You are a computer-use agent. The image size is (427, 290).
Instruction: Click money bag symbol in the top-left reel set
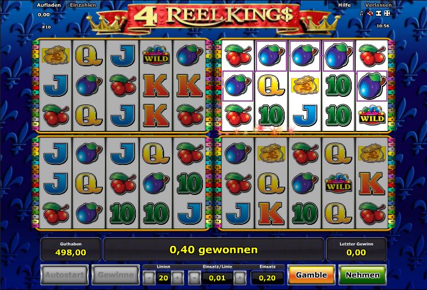(56, 55)
